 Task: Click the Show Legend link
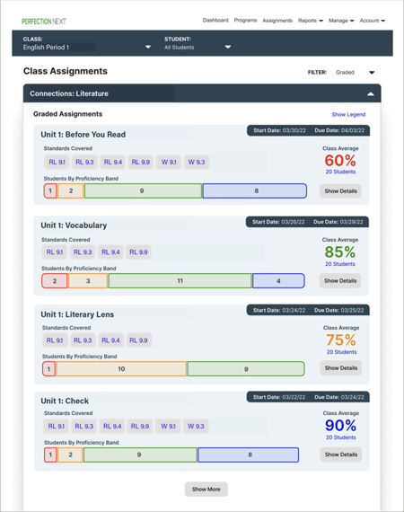click(x=348, y=114)
